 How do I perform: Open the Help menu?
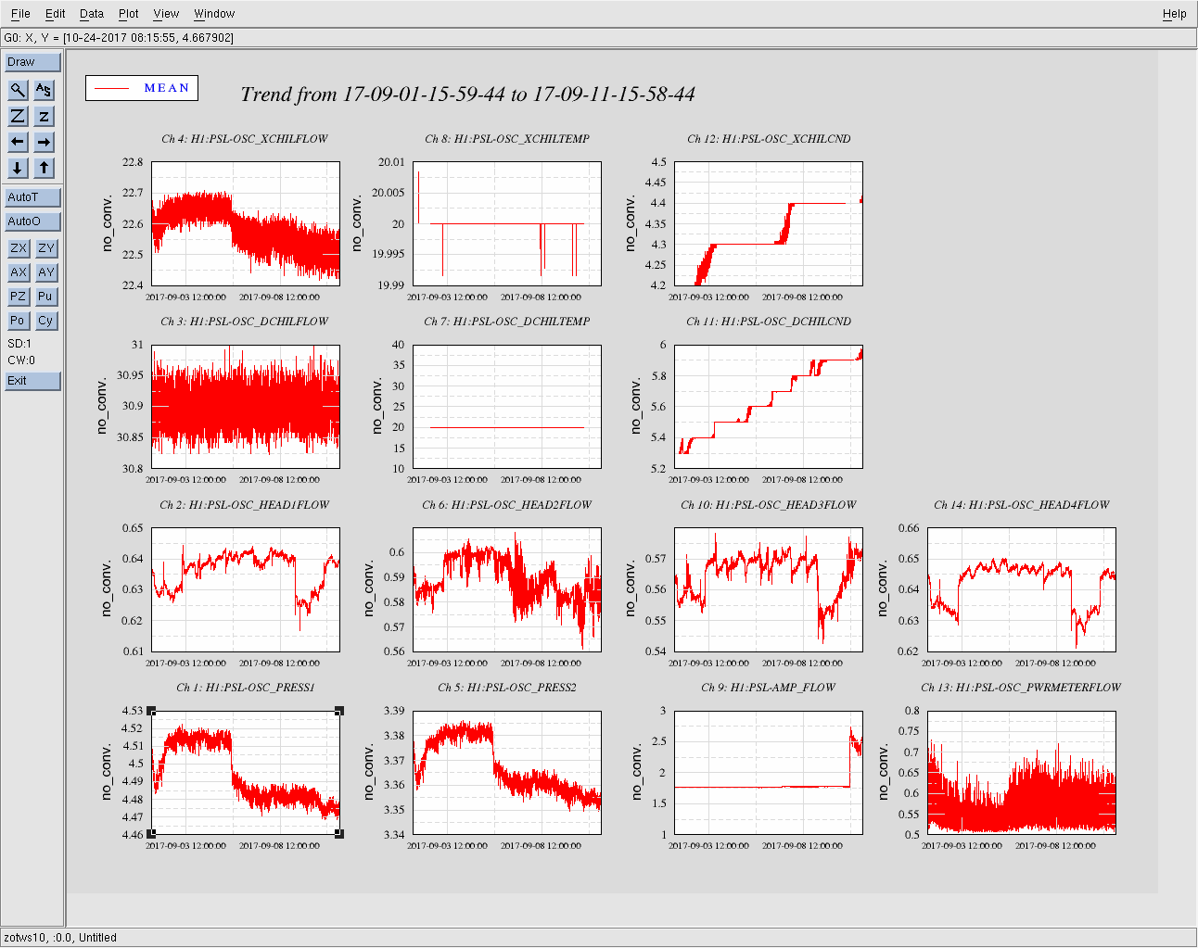1174,14
